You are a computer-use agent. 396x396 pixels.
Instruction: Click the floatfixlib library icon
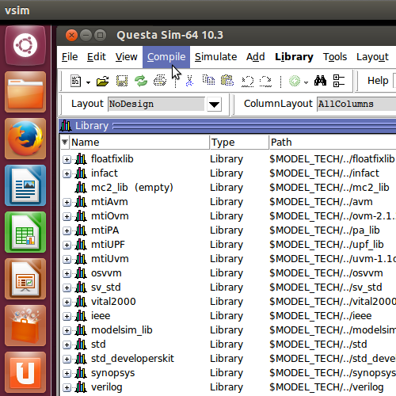81,159
